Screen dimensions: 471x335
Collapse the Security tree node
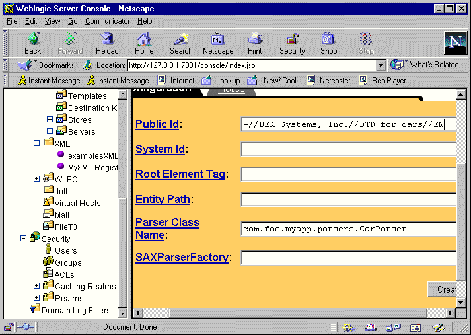point(23,239)
